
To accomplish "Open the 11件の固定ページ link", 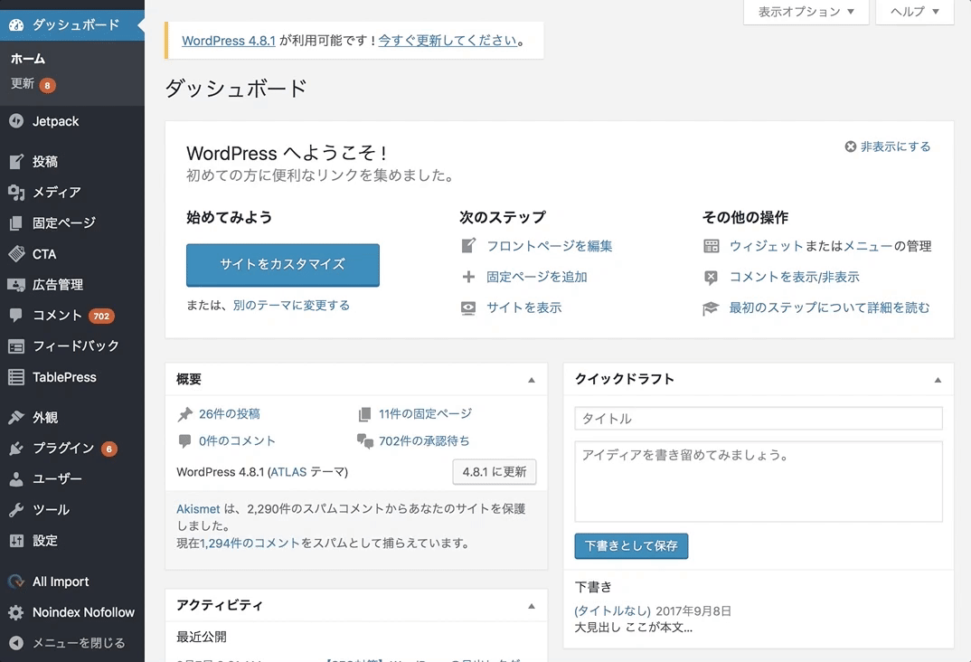I will point(426,413).
